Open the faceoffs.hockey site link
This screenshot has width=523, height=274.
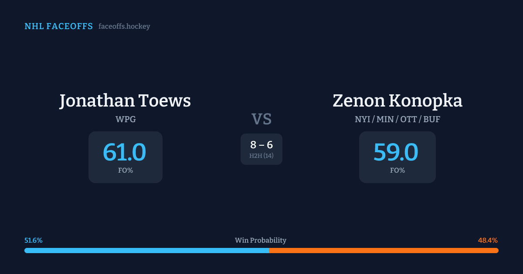(124, 27)
